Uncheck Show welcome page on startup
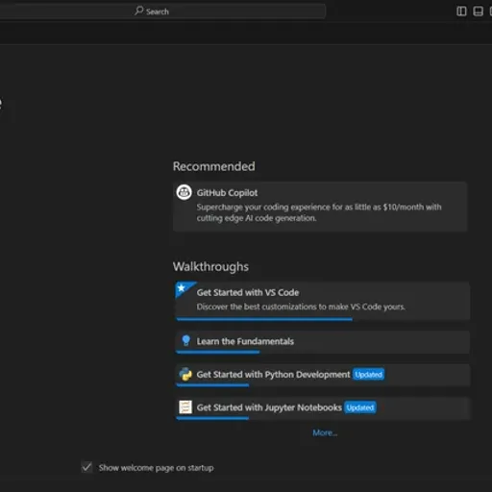This screenshot has height=492, width=492. (x=86, y=467)
